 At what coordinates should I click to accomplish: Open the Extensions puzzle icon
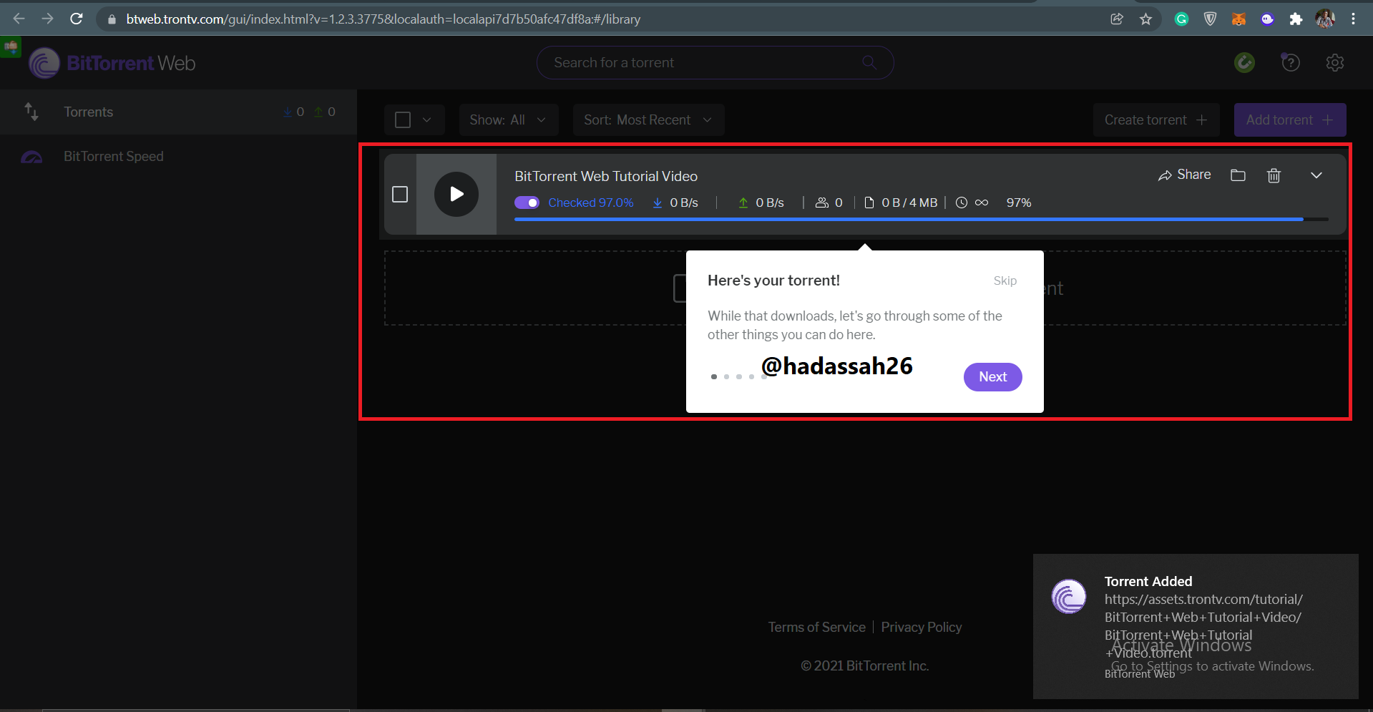coord(1296,19)
